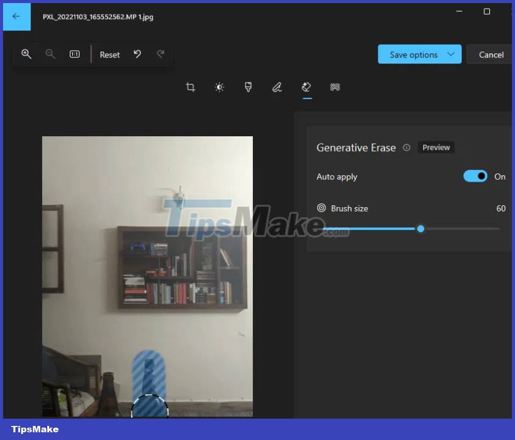
Task: Set image view to 1:1 actual size
Action: (73, 54)
